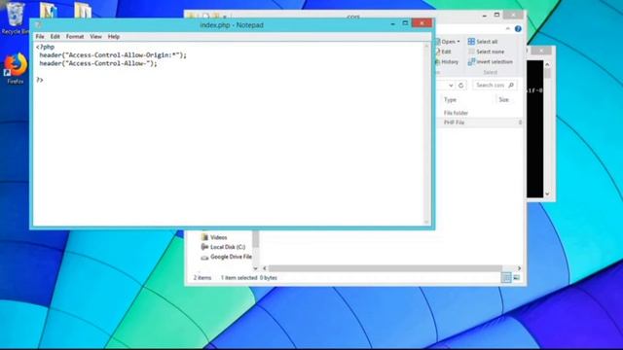Image resolution: width=623 pixels, height=350 pixels.
Task: Click Select none icon in Explorer ribbon
Action: pos(471,52)
